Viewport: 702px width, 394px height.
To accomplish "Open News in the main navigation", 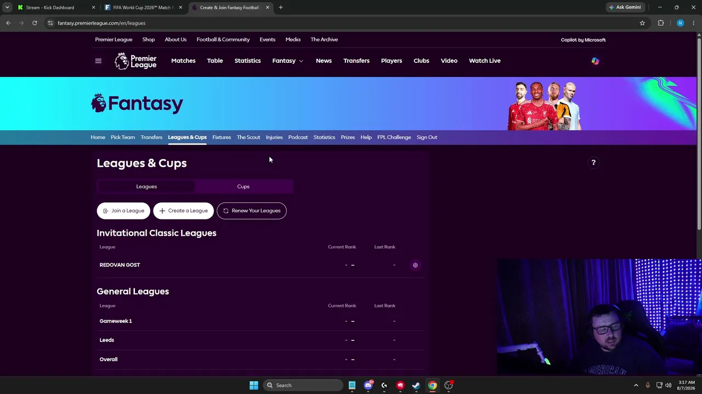I will point(324,61).
